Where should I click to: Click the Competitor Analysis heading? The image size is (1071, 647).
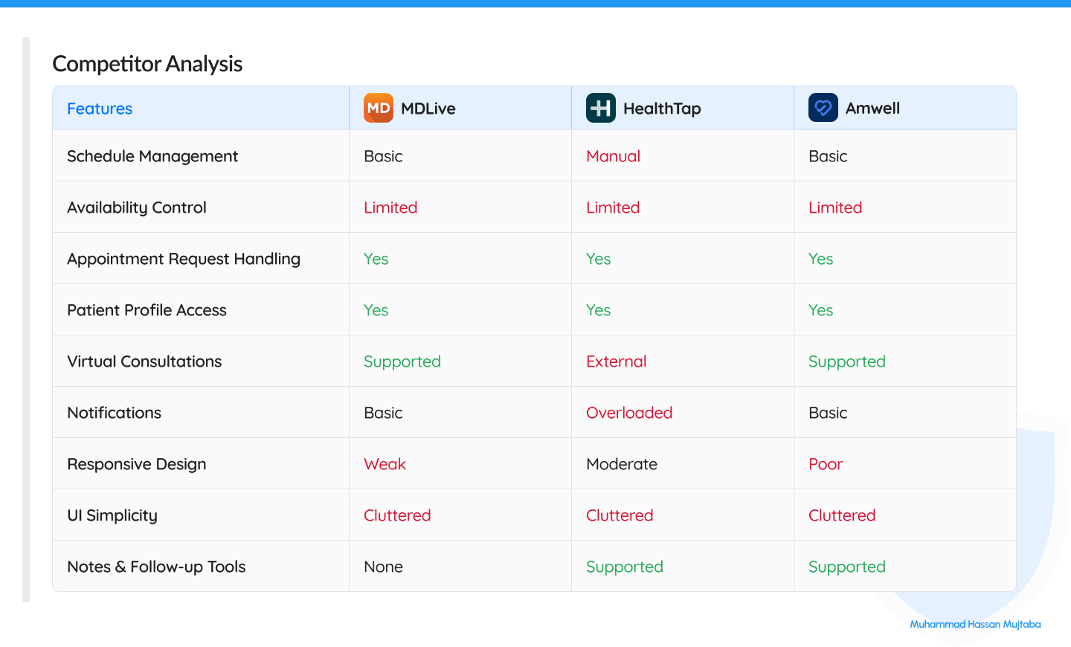[147, 64]
